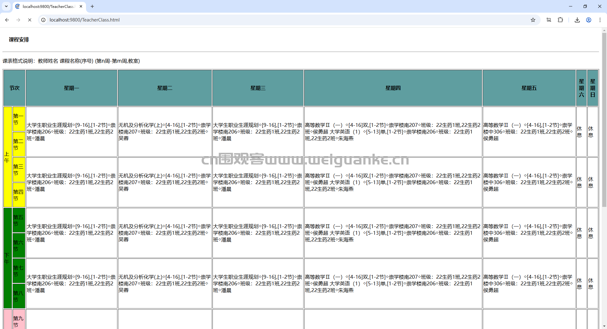Screen dimensions: 607x329
Task: Click the 星期四 column header
Action: pyautogui.click(x=393, y=88)
